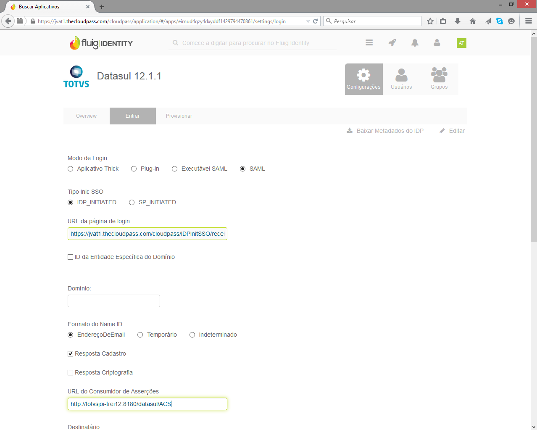Select Executável SAML login mode
Screen dimensions: 537x430
[174, 169]
